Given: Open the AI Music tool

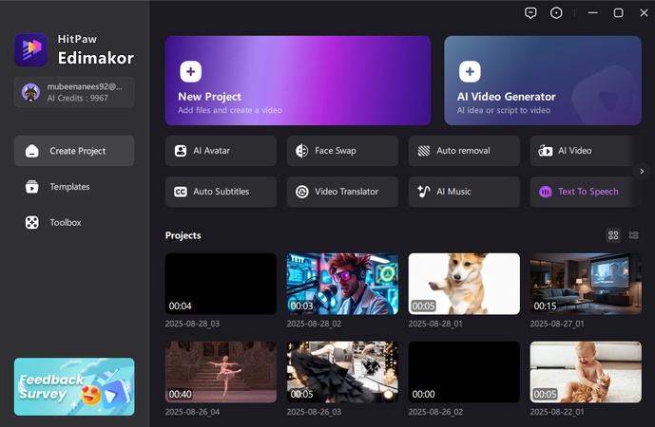Looking at the screenshot, I should click(x=464, y=192).
